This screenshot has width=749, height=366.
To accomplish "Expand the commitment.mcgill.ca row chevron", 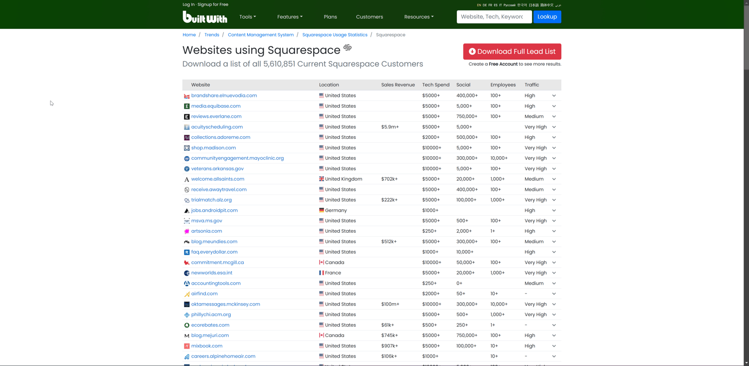I will [554, 263].
